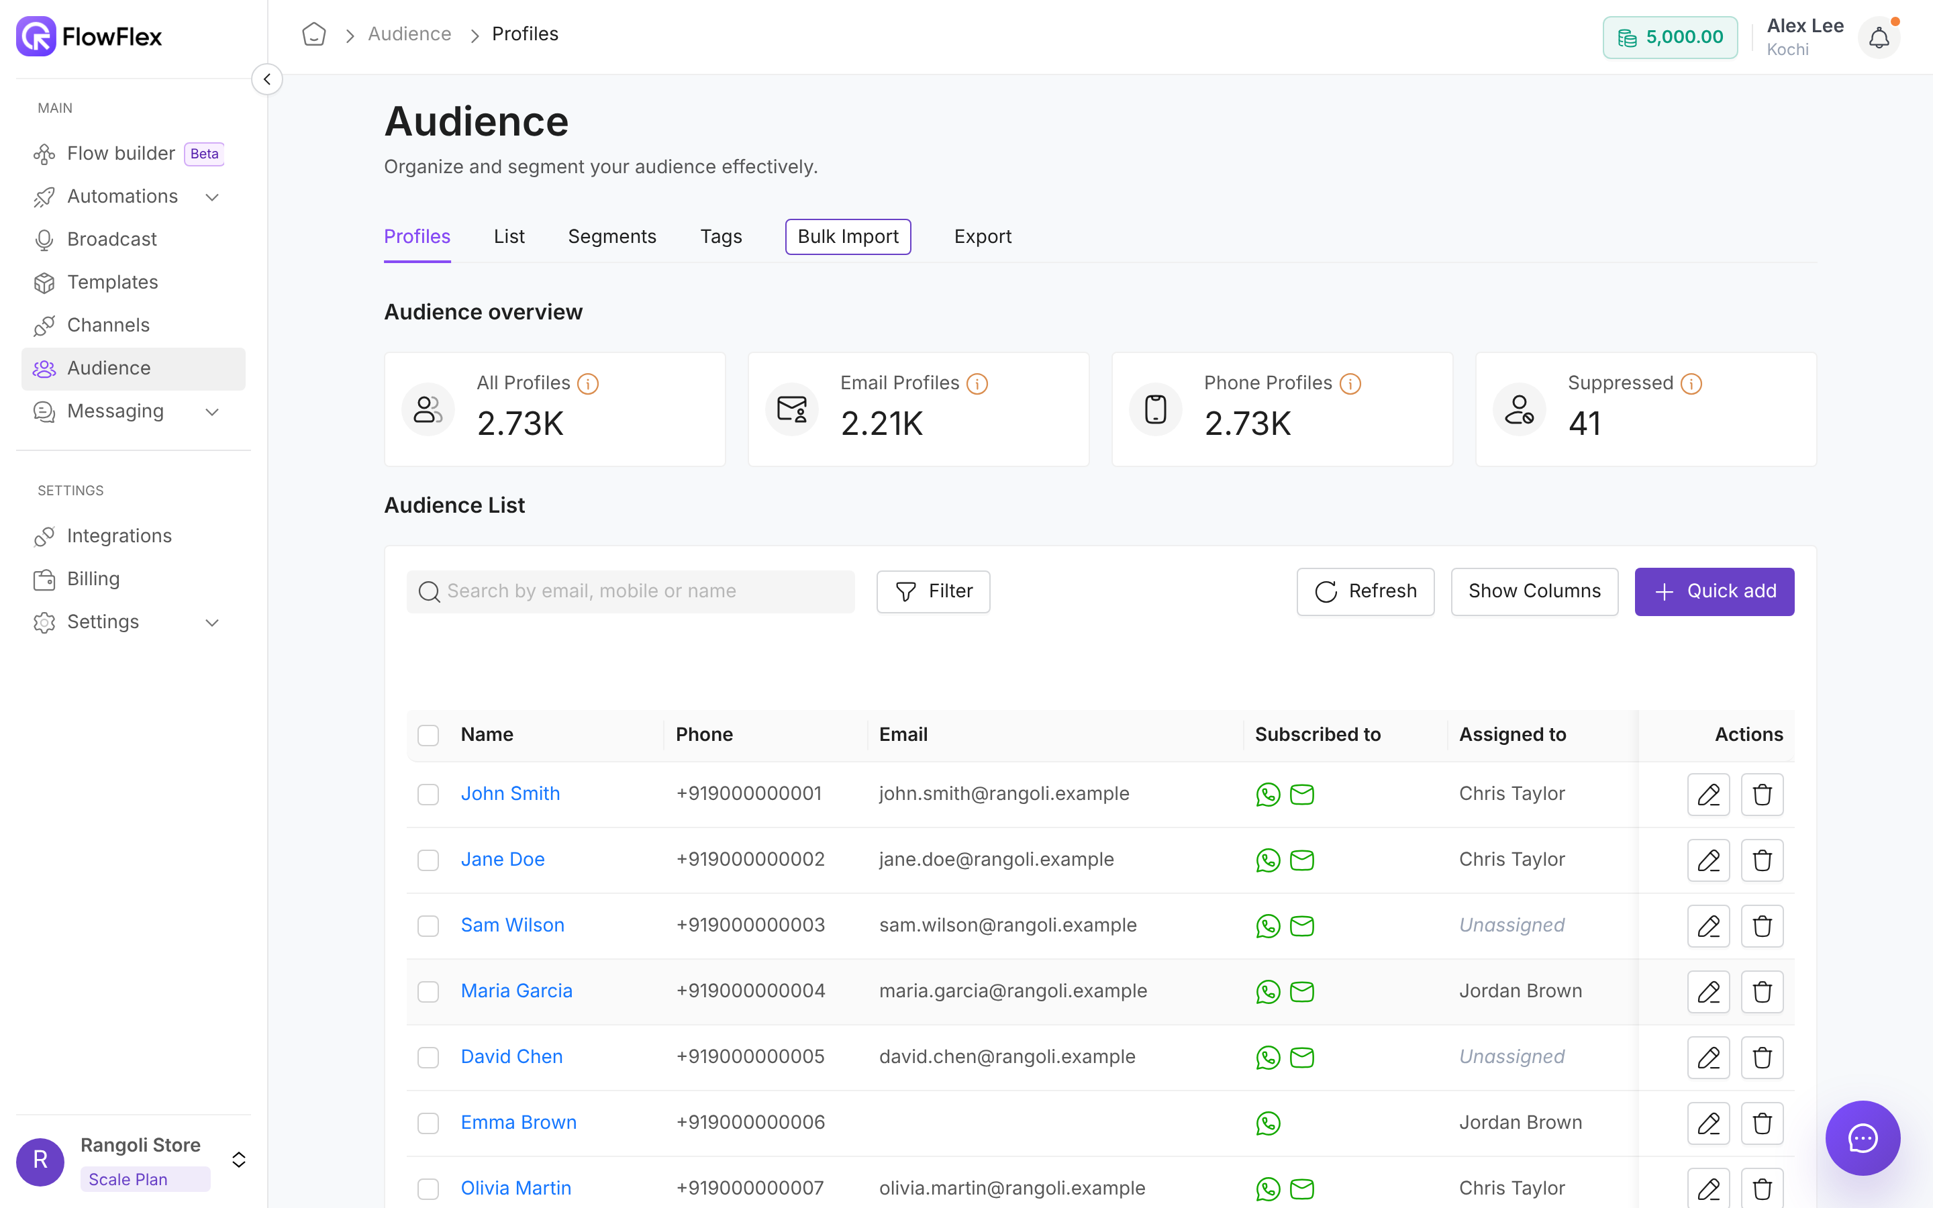Click the All Profiles overview card

[x=554, y=409]
